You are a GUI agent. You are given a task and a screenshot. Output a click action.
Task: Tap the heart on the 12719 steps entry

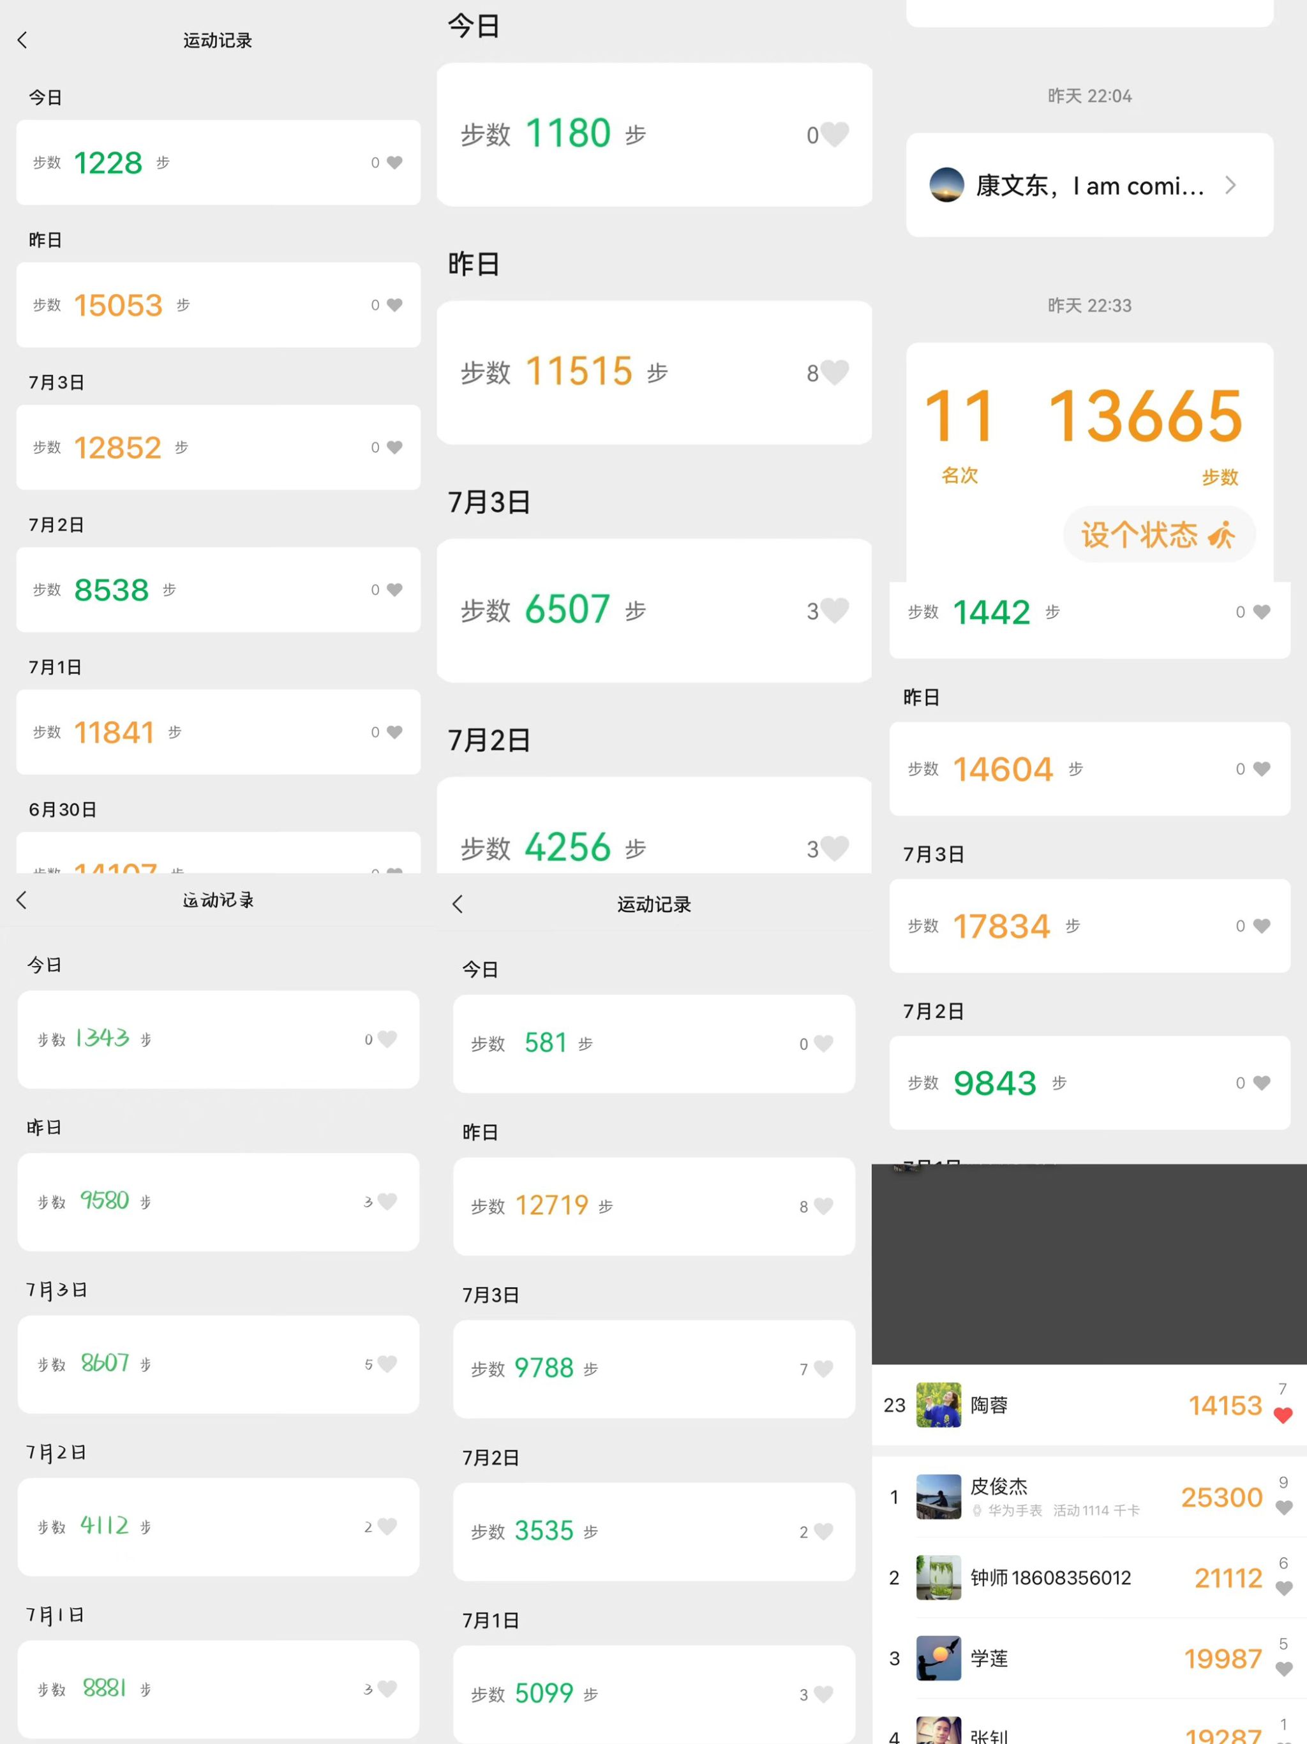click(x=823, y=1206)
